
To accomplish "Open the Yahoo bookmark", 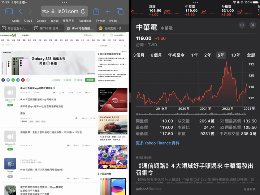I will pos(55,21).
